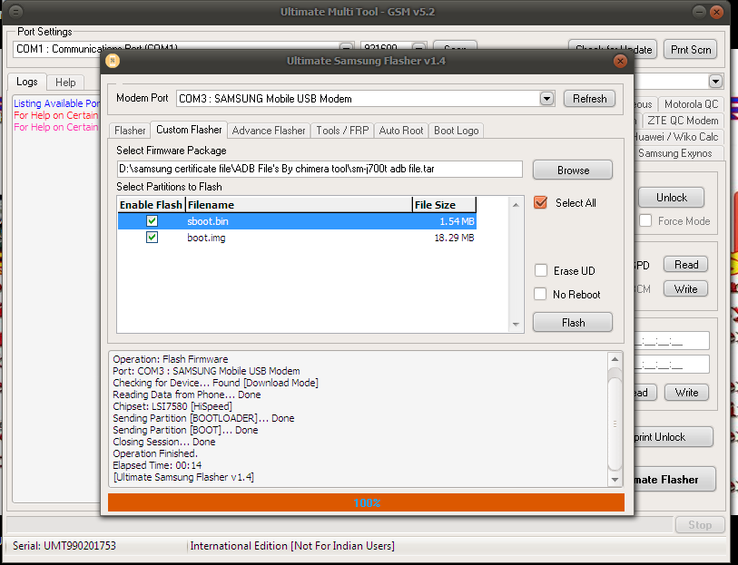Open the menu icon in the Ultimate Multi Tool title bar
738x565 pixels.
[x=15, y=12]
